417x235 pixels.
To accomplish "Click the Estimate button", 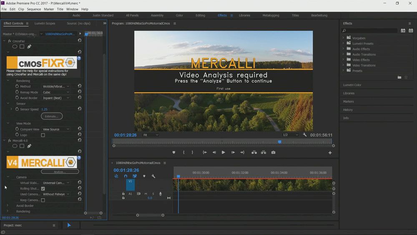I will [x=52, y=116].
